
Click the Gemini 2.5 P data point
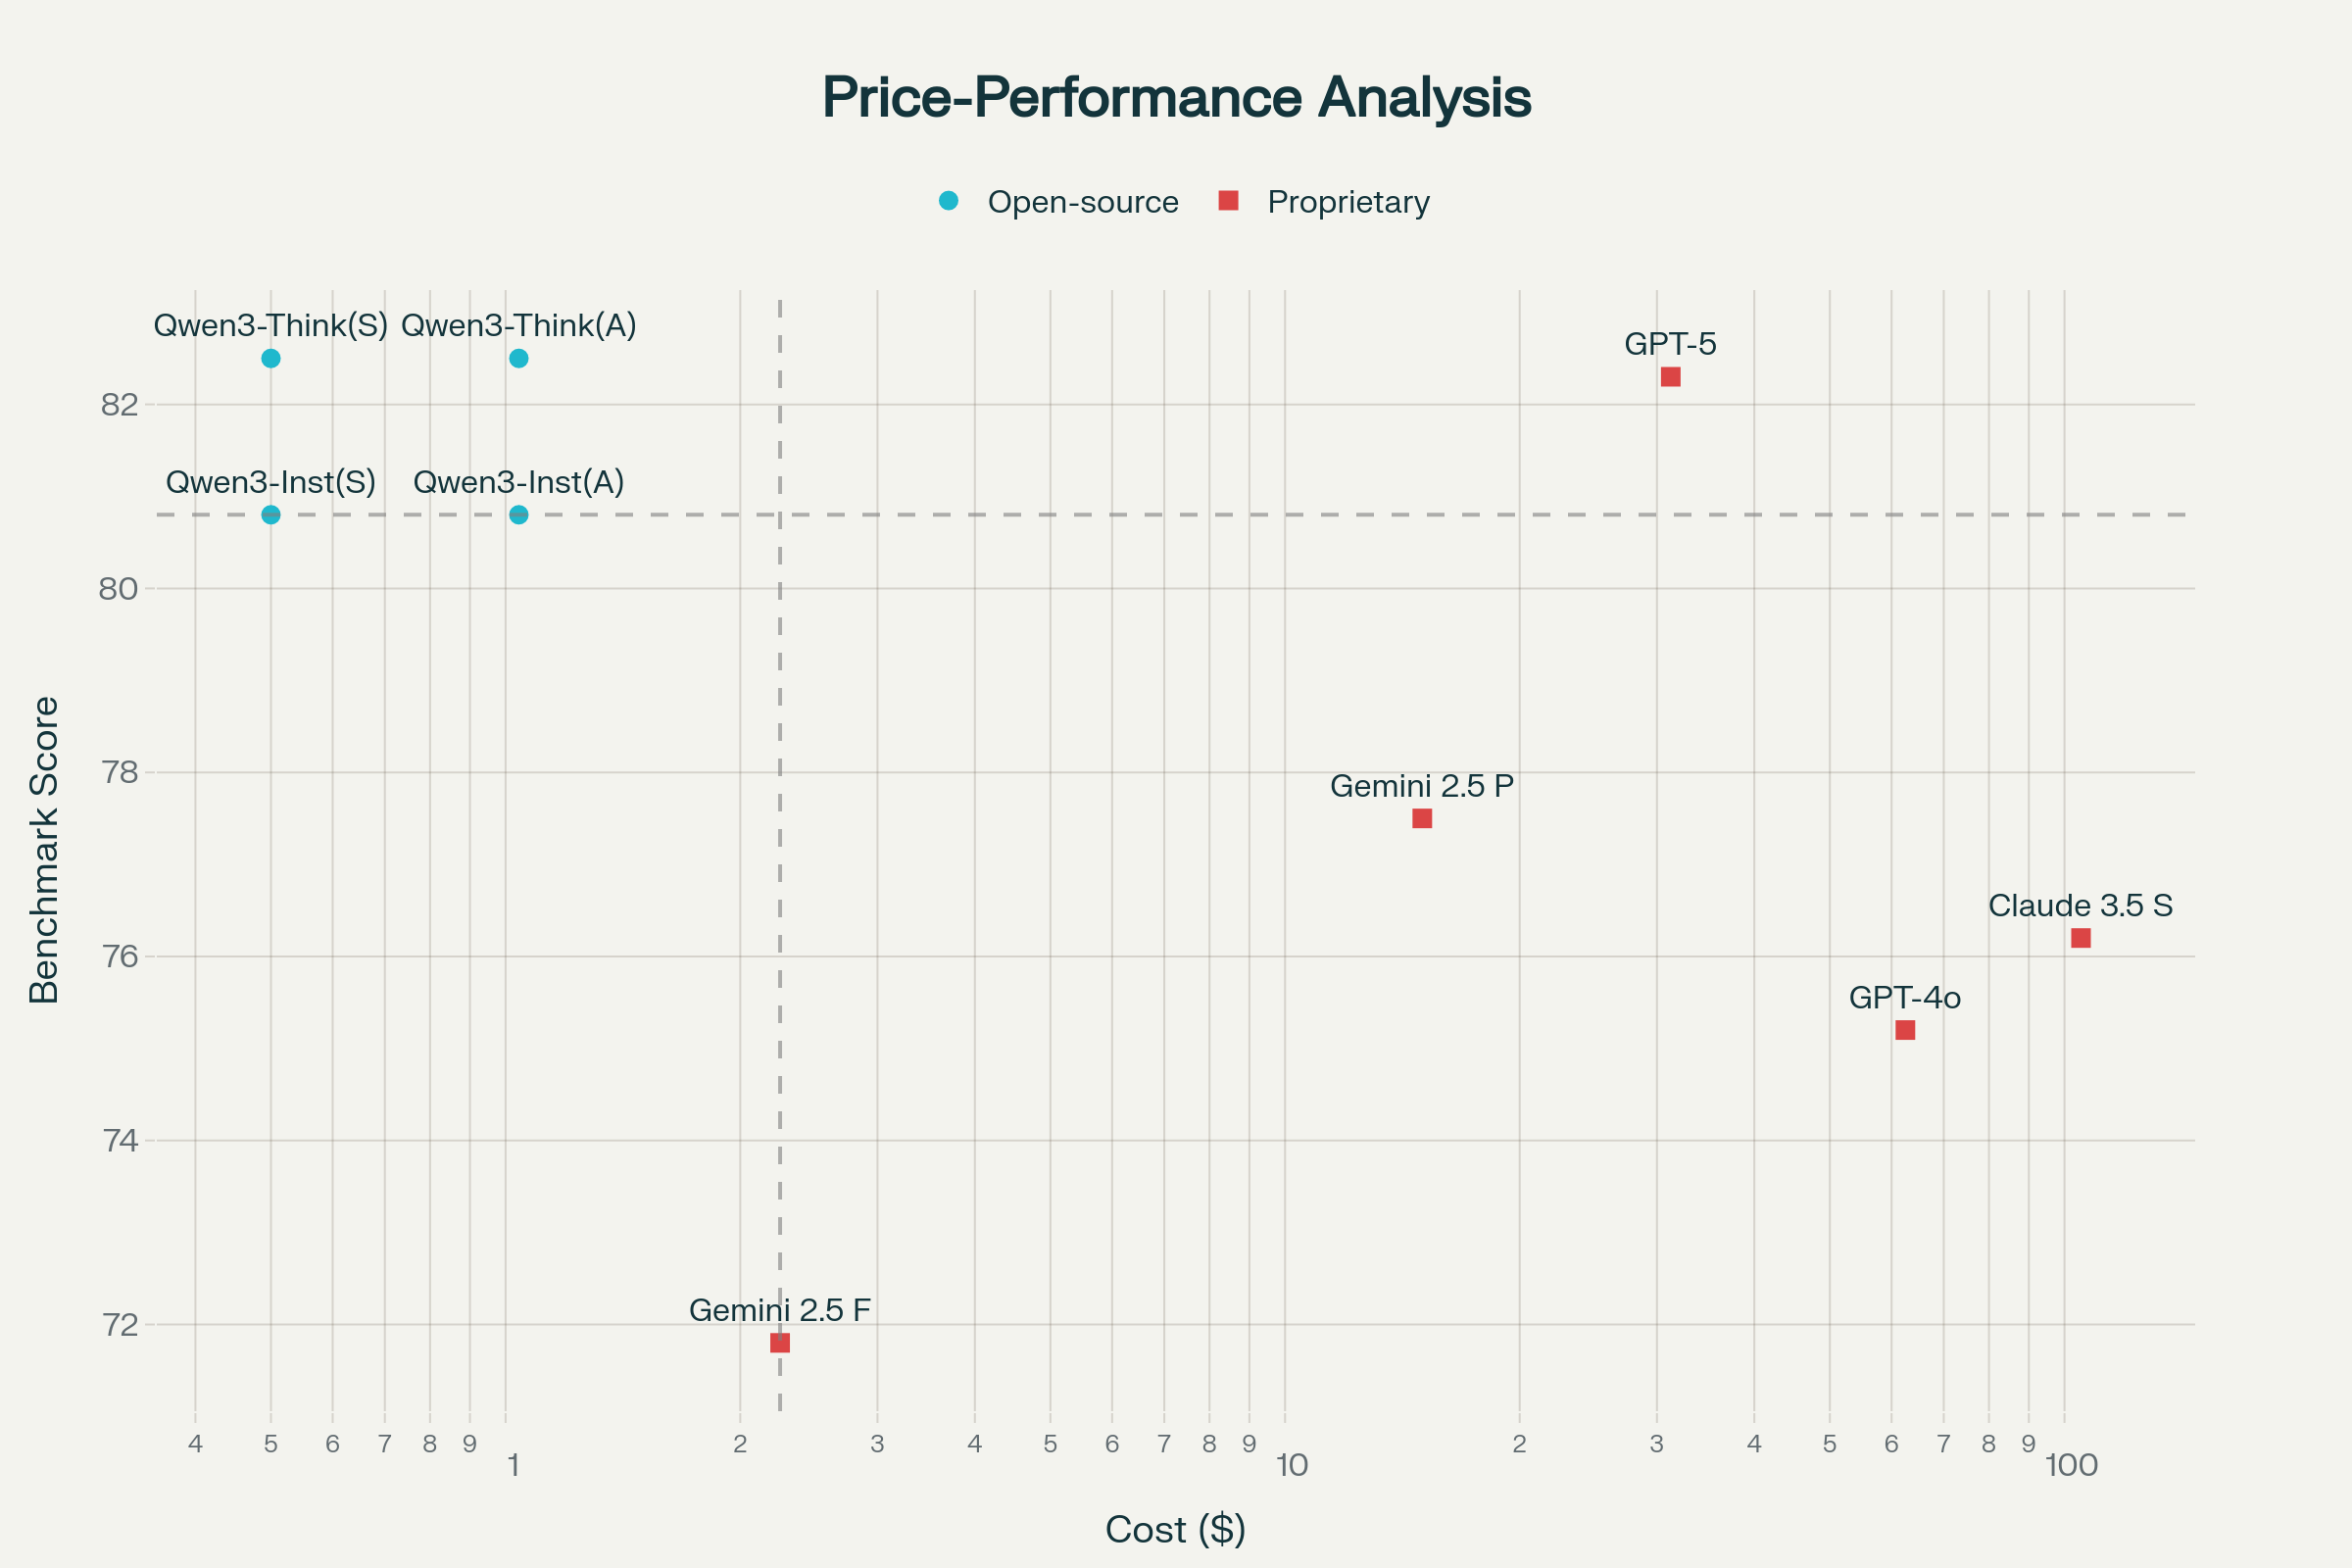point(1422,819)
